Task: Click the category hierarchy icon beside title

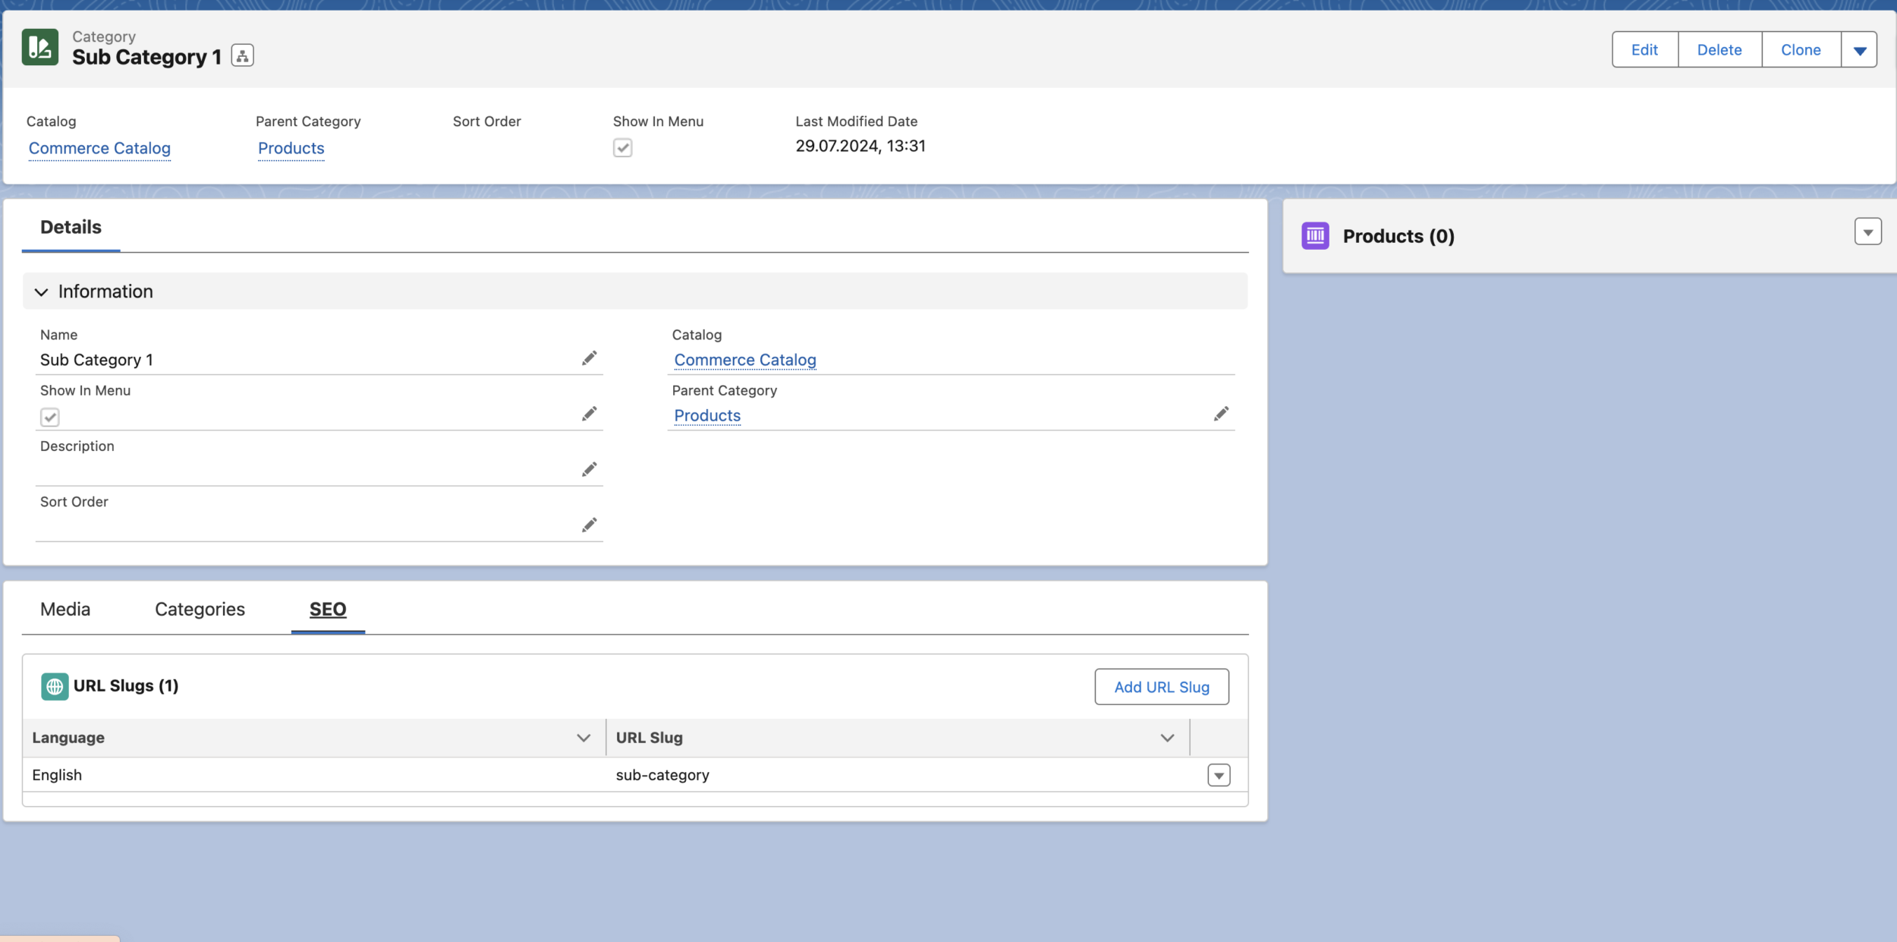Action: (242, 55)
